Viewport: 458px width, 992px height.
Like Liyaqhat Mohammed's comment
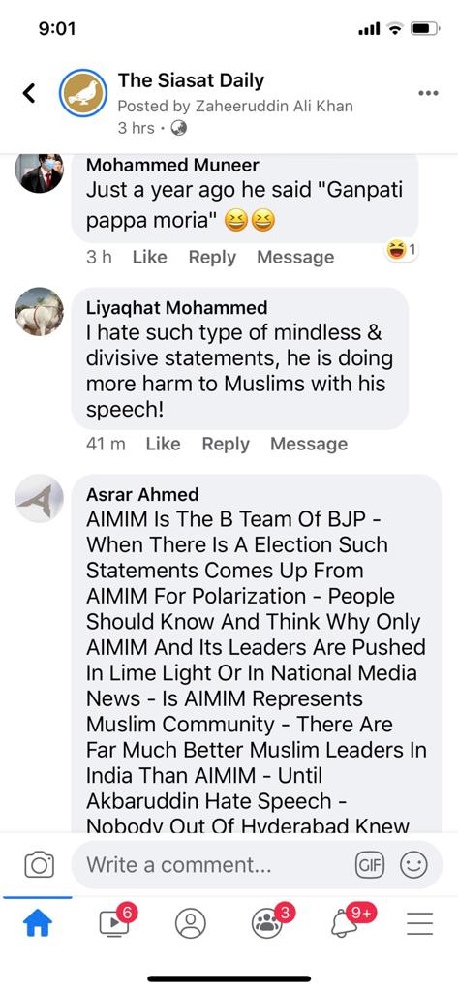coord(164,444)
